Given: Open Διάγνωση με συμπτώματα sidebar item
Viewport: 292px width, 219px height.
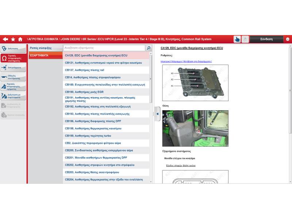Looking at the screenshot, I should click(13, 96).
